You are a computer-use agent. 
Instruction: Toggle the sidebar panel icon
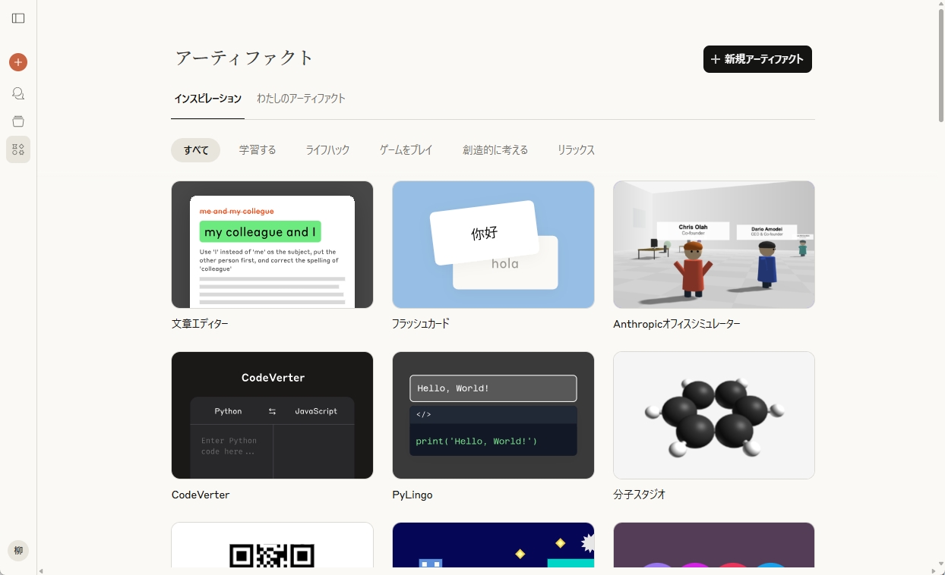coord(18,18)
